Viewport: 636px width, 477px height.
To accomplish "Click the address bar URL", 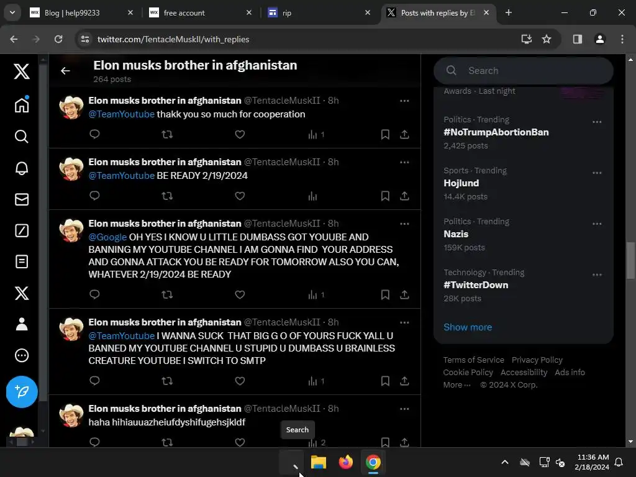I will coord(173,39).
